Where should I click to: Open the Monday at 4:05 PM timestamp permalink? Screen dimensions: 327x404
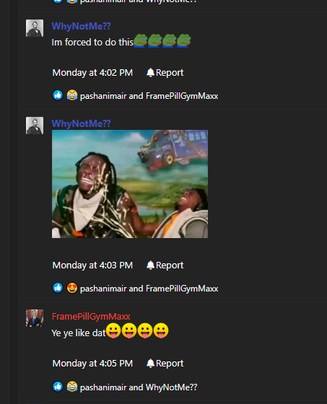[92, 364]
